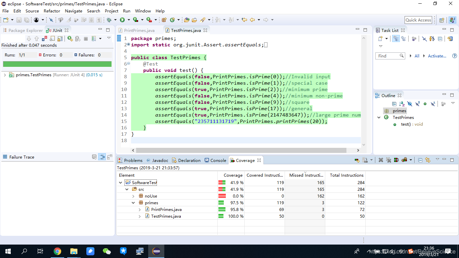
Task: Collapse the SoftwareTest coverage row
Action: (x=120, y=183)
